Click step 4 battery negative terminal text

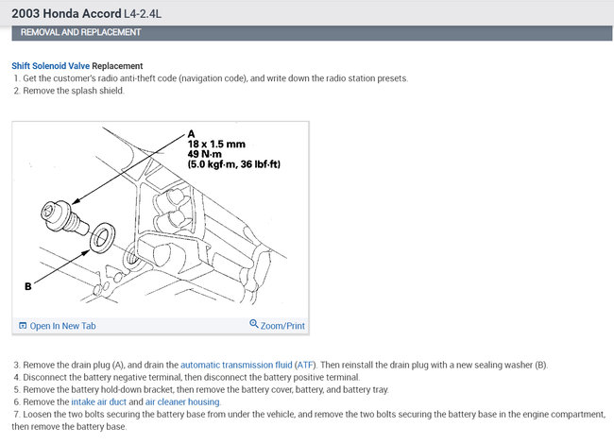(187, 377)
